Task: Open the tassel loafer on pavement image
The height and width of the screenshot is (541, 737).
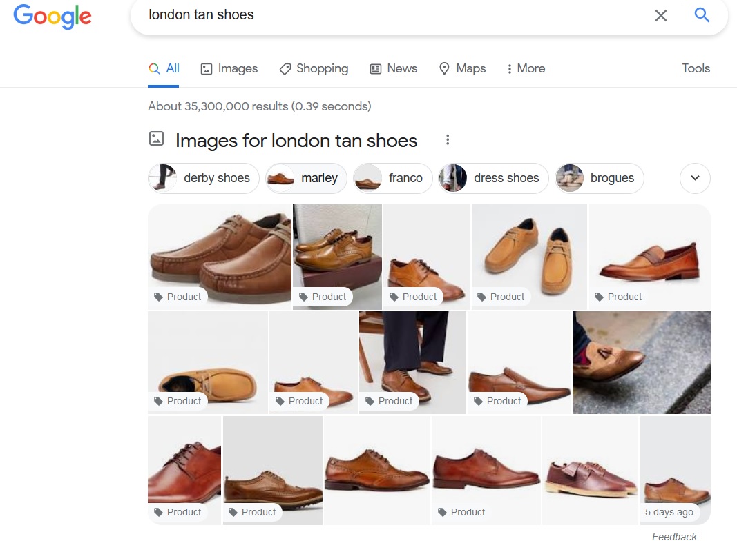Action: click(x=641, y=362)
